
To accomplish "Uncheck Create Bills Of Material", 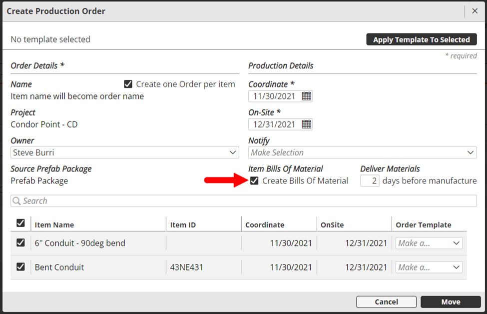I will point(254,180).
